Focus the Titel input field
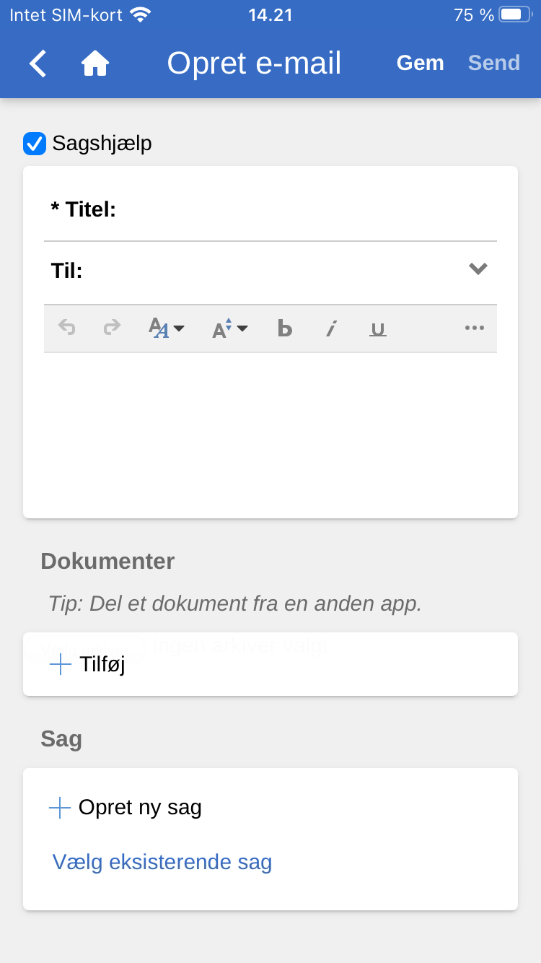This screenshot has height=963, width=541. pyautogui.click(x=303, y=210)
